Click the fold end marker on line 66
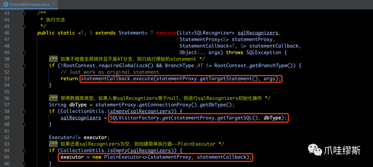The height and width of the screenshot is (167, 373). [x=23, y=164]
